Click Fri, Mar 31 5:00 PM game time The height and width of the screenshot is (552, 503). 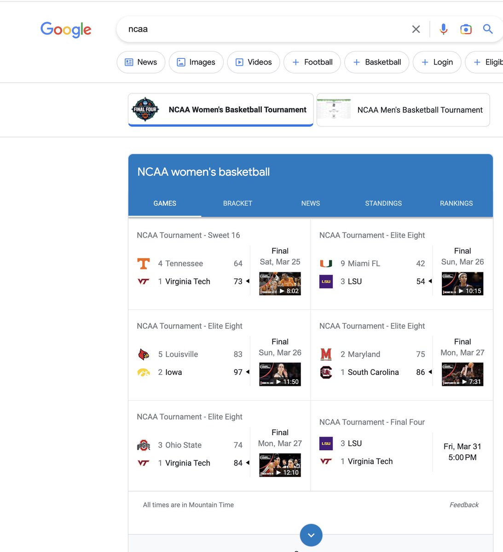(x=463, y=452)
